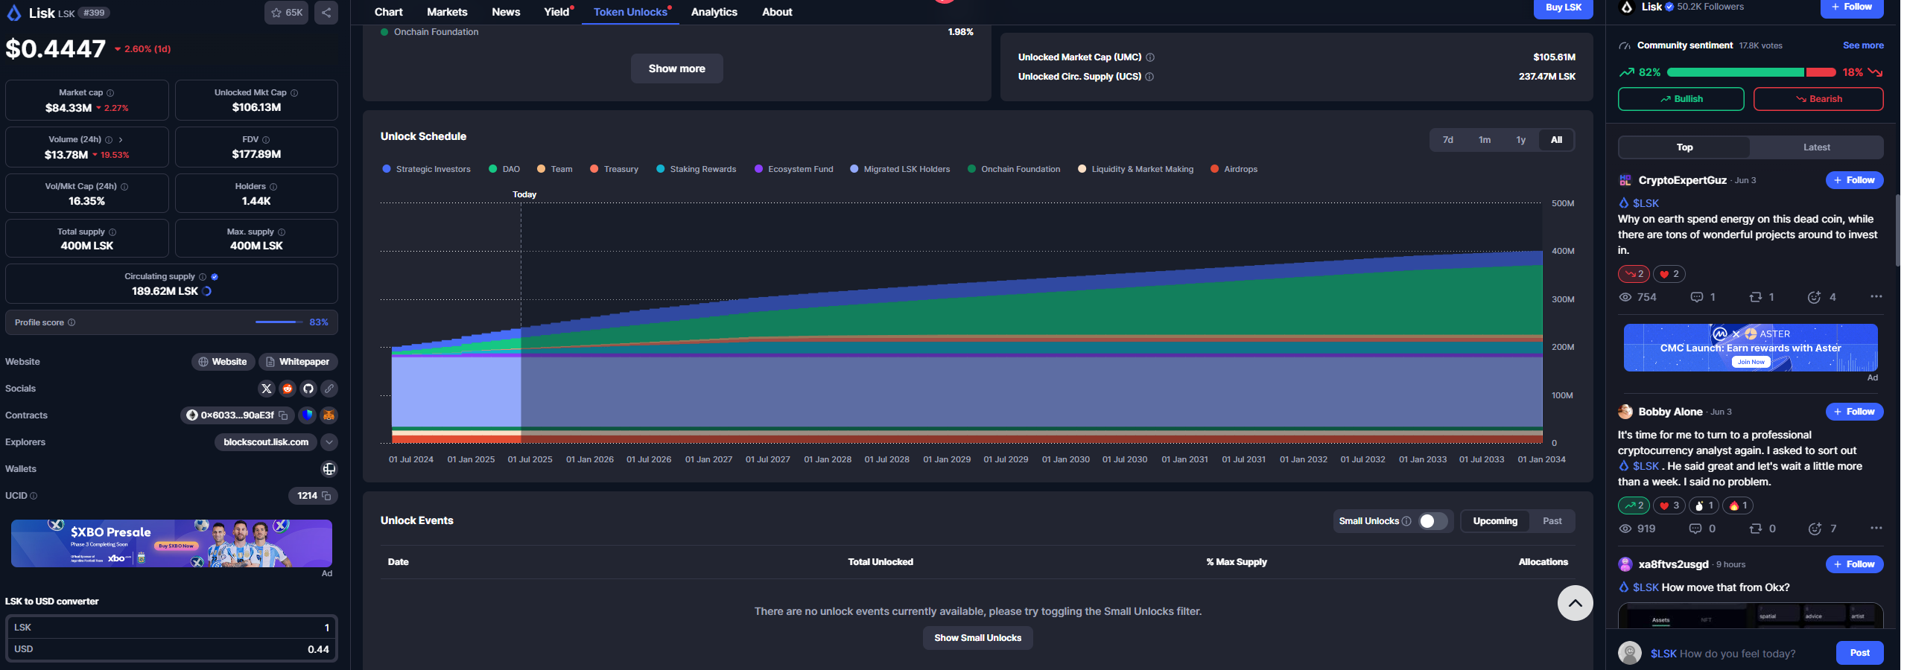This screenshot has height=670, width=1907.
Task: Vote Bullish on community sentiment
Action: click(x=1681, y=99)
